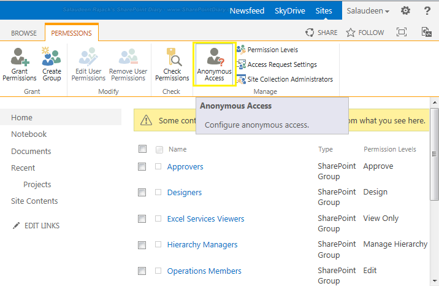Open the settings gear menu
Image resolution: width=439 pixels, height=286 pixels.
coord(405,11)
